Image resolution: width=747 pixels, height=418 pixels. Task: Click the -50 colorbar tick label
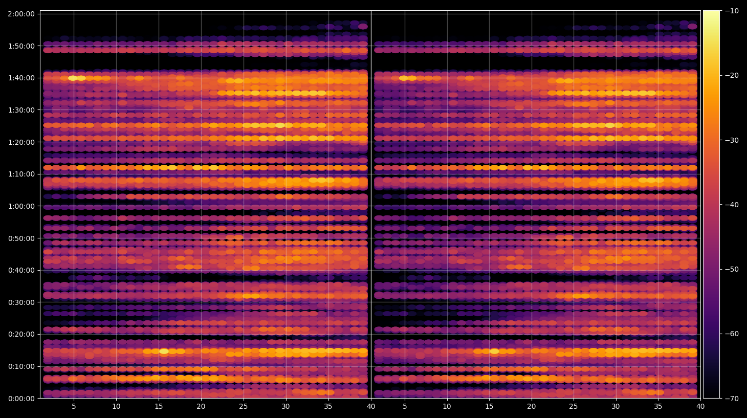(x=731, y=269)
